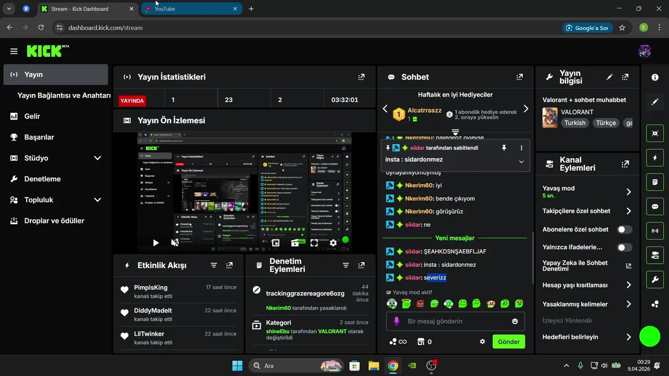Open Hesap yaşı kısıtlaması options
This screenshot has width=669, height=376.
tap(628, 285)
